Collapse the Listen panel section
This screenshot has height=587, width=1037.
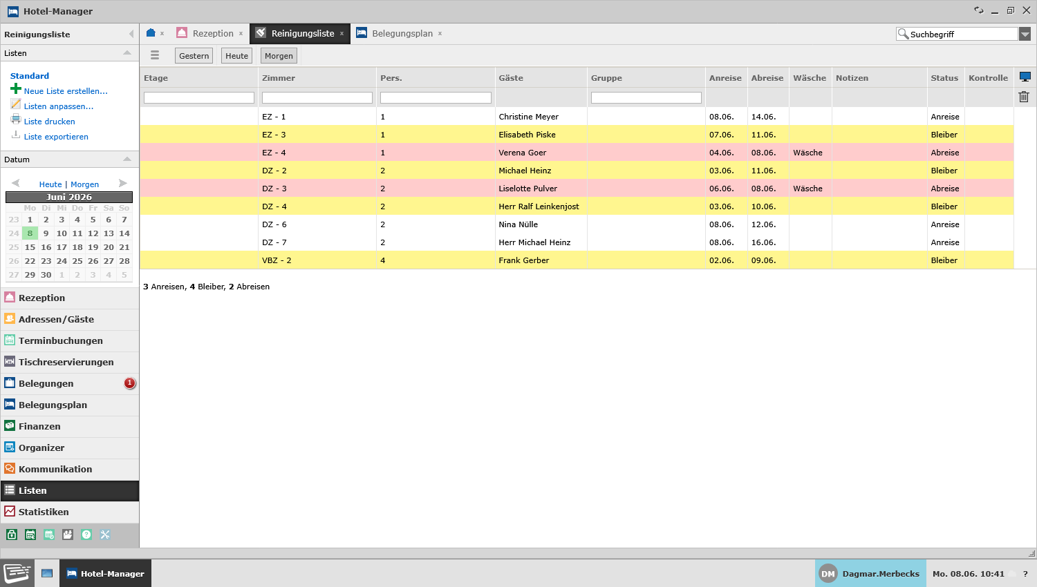coord(127,52)
